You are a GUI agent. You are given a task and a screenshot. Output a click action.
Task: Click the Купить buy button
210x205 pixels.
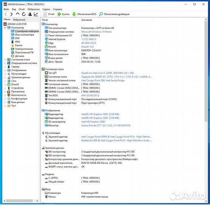click(x=63, y=14)
